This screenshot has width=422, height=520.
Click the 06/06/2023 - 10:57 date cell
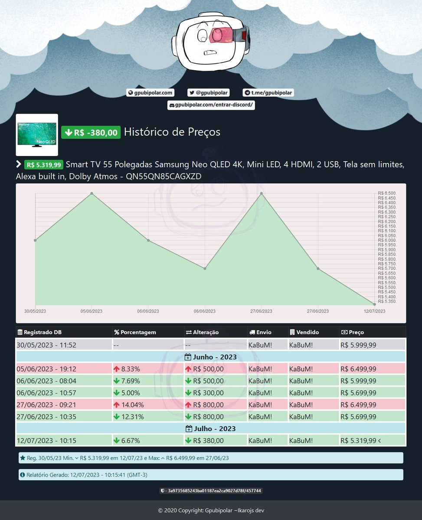point(64,393)
